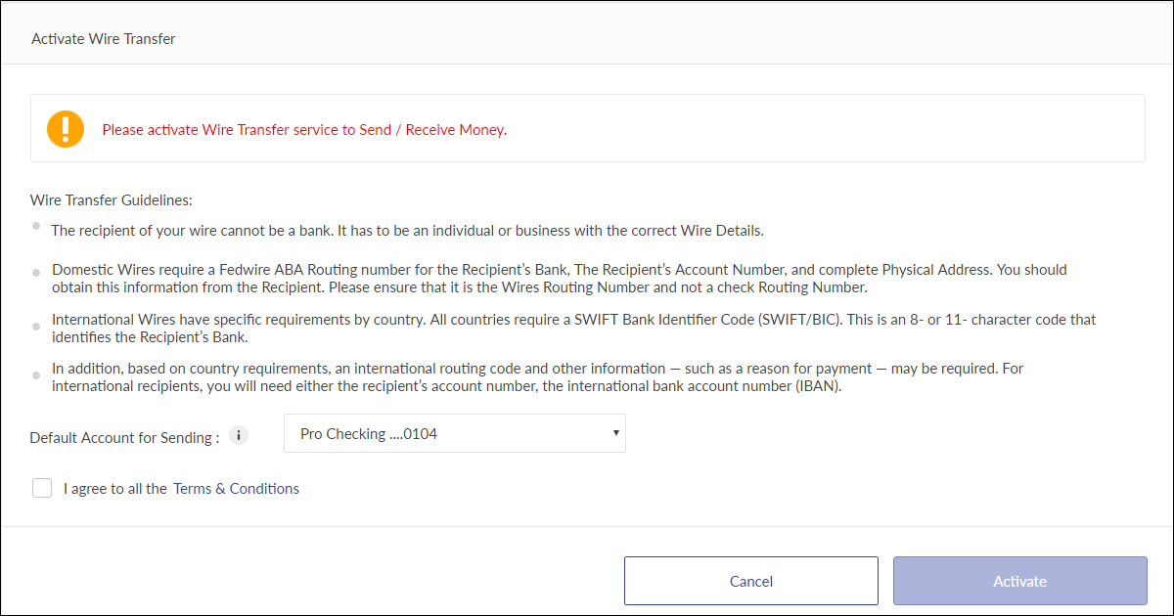
Task: Click the 'I agree to all the' label
Action: [x=115, y=489]
